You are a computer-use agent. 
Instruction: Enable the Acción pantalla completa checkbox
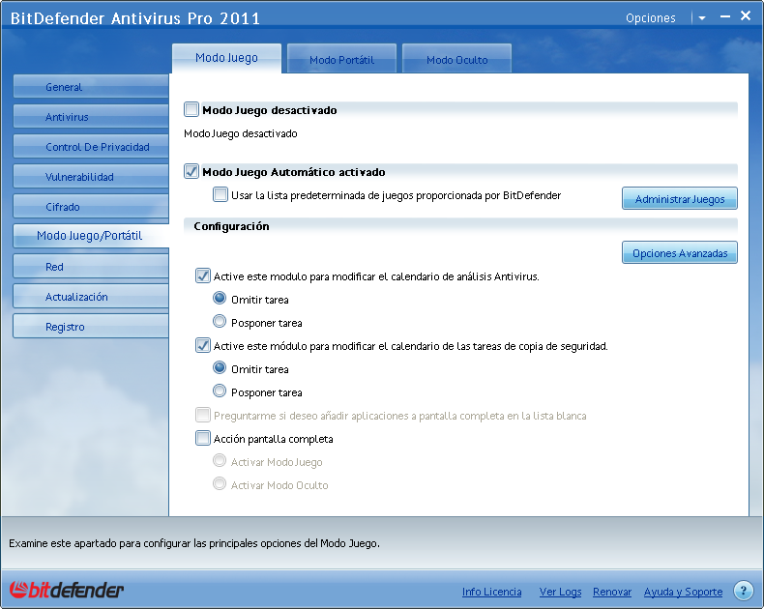203,438
